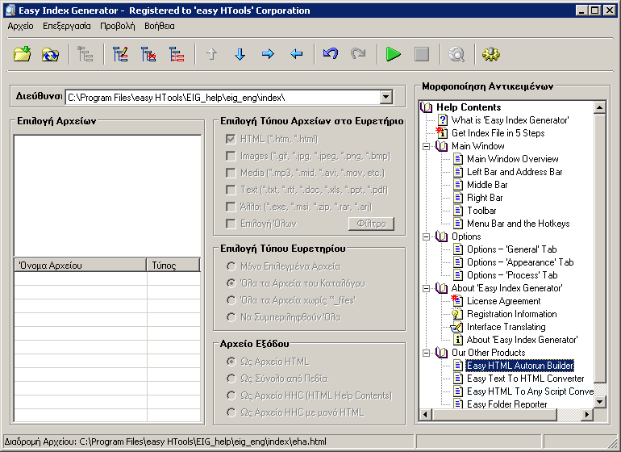Click the Τύπος column header
621x452 pixels.
click(173, 266)
